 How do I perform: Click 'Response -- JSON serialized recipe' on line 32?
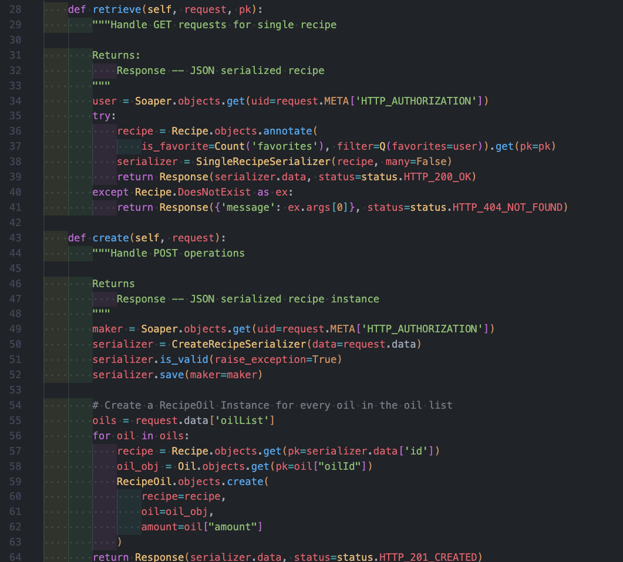221,70
